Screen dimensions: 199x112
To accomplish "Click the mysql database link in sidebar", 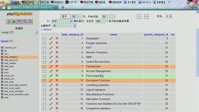I will point(4,41).
